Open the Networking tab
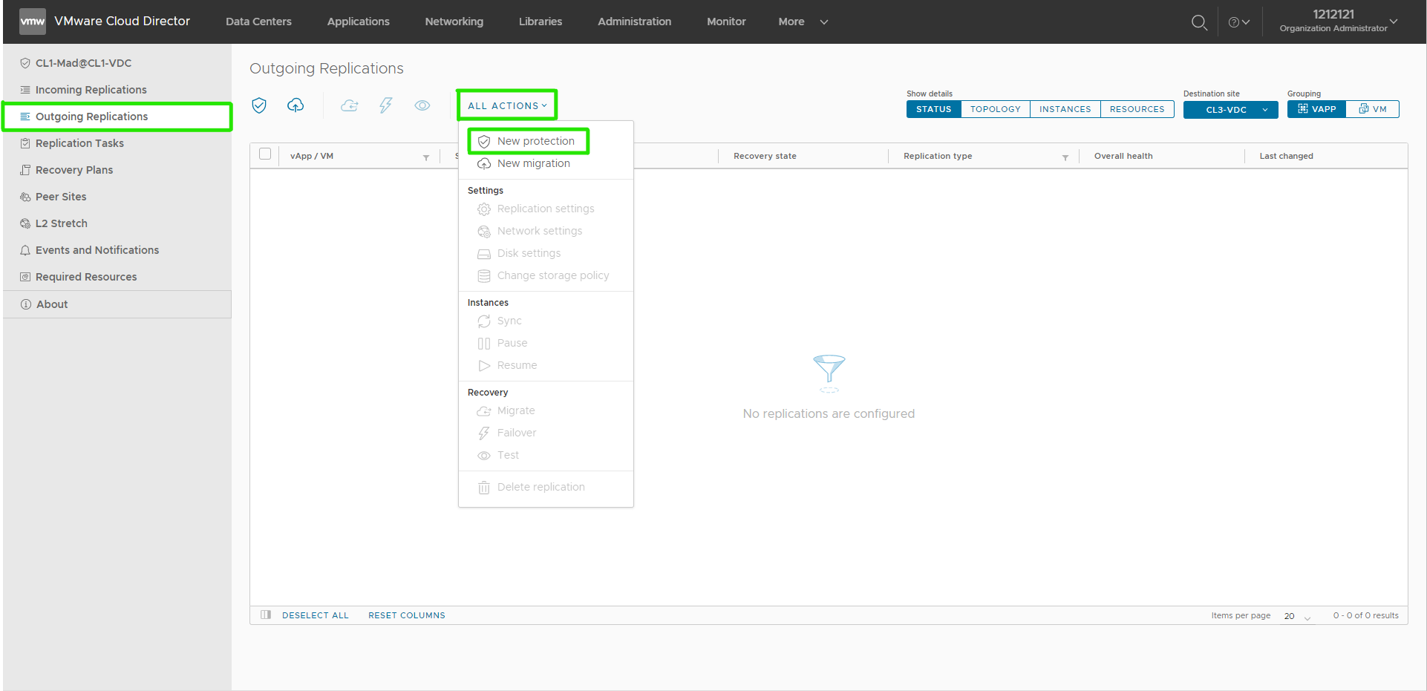Image resolution: width=1427 pixels, height=691 pixels. click(454, 22)
